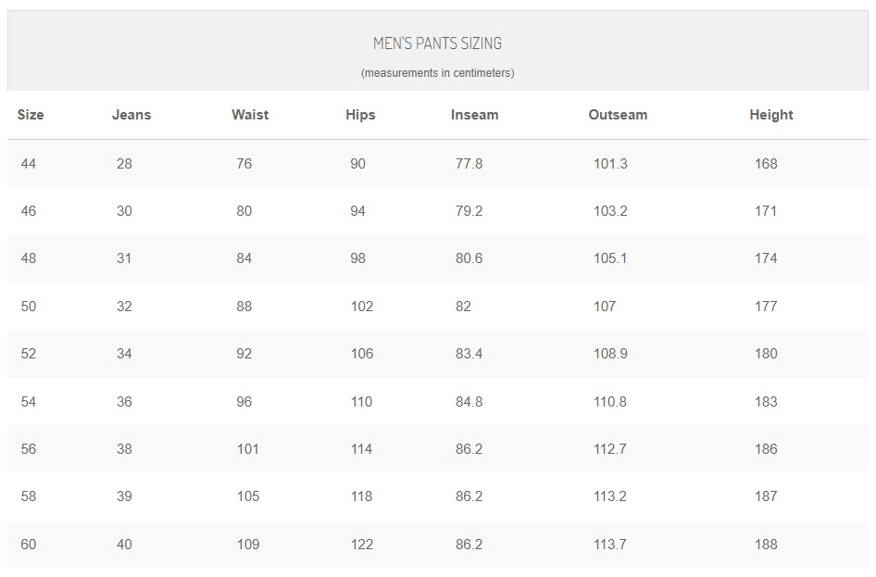This screenshot has width=876, height=577.
Task: Click the Jeans column header
Action: (131, 115)
